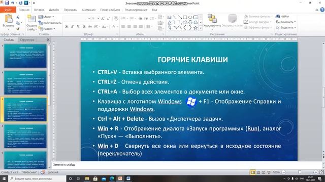The image size is (325, 182).
Task: Click the Redo arrow in quick access toolbar
Action: coord(20,3)
